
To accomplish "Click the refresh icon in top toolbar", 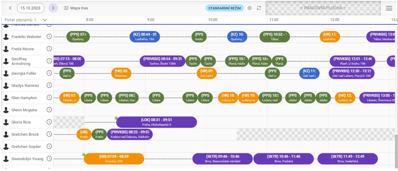I will point(259,8).
